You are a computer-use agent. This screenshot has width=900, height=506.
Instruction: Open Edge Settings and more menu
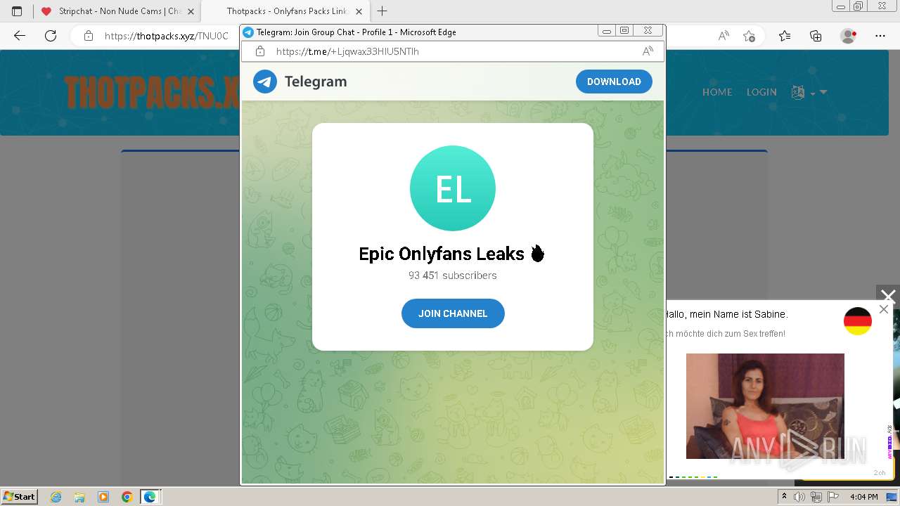click(x=880, y=36)
